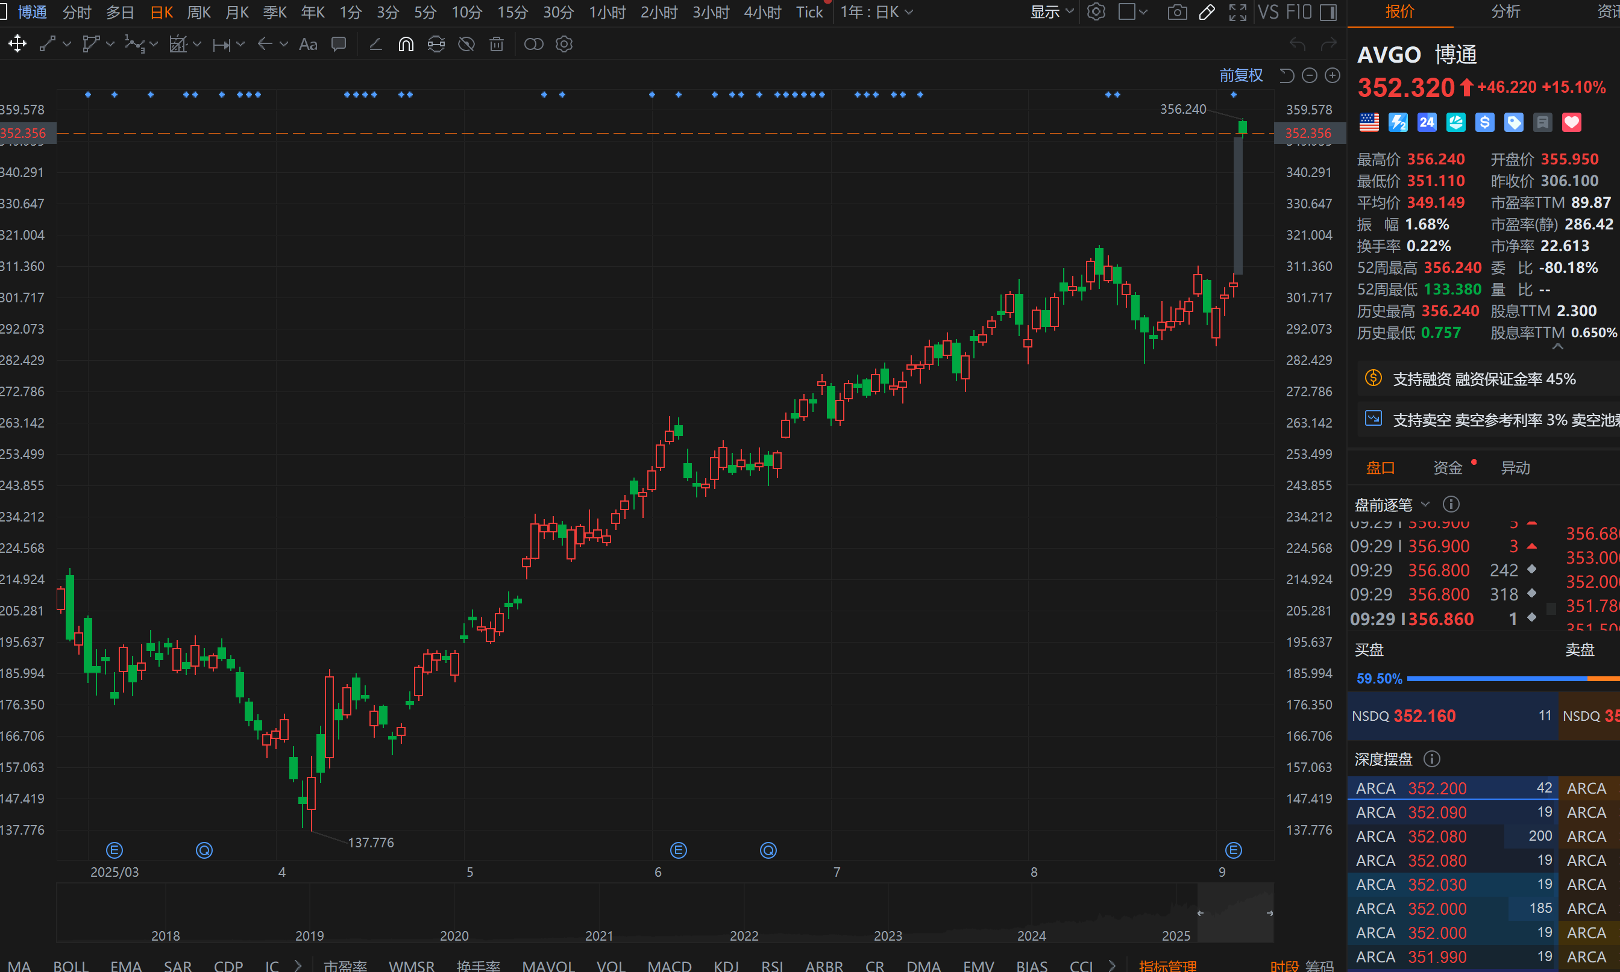Zoom in chart with plus circle
The height and width of the screenshot is (972, 1620).
(1333, 76)
